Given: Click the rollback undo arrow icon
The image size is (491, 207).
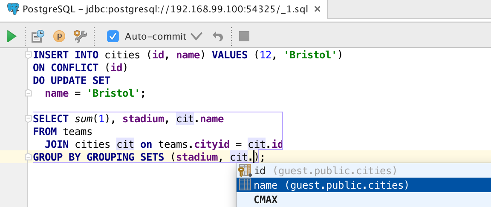Looking at the screenshot, I should [x=218, y=37].
